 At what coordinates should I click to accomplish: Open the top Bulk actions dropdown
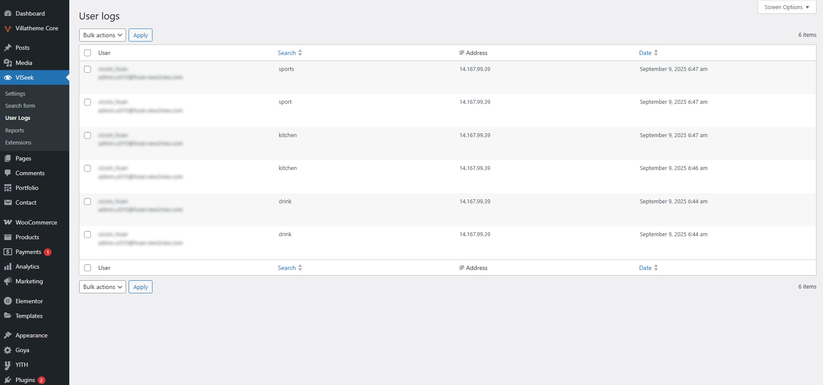(103, 35)
